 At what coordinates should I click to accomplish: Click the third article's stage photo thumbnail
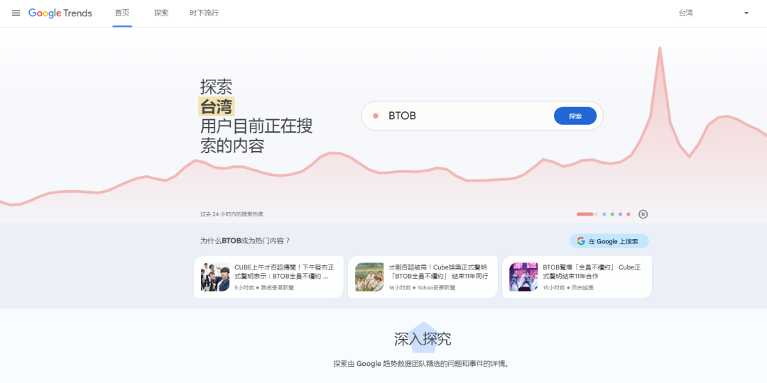524,277
